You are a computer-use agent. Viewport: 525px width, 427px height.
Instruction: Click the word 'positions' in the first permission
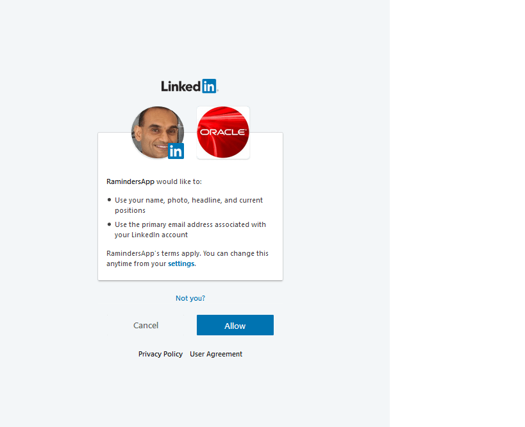[x=130, y=210]
